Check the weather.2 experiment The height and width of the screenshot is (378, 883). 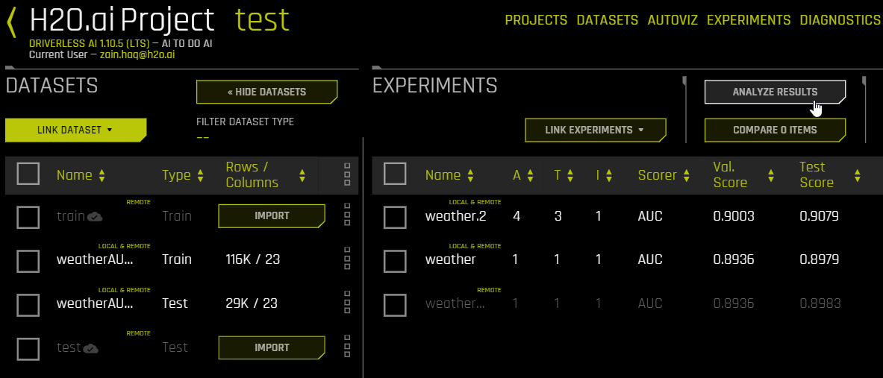tap(395, 217)
